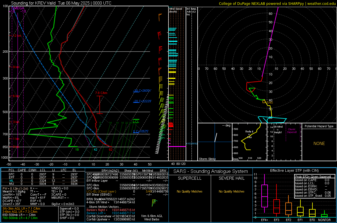
Task: Click the '9 km' height marker
Action: tap(16, 67)
